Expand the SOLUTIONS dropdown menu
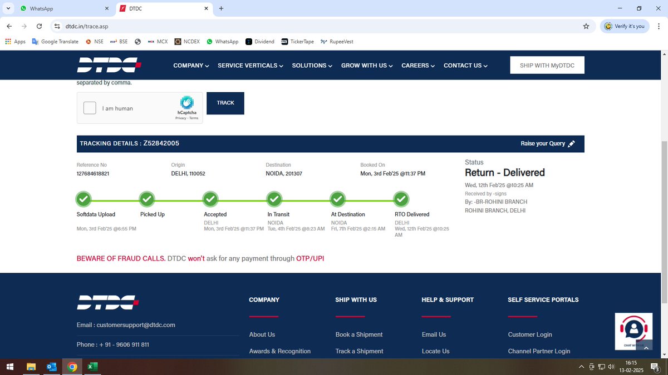668x375 pixels. pyautogui.click(x=312, y=66)
